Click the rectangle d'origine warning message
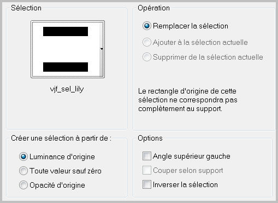 [x=188, y=100]
